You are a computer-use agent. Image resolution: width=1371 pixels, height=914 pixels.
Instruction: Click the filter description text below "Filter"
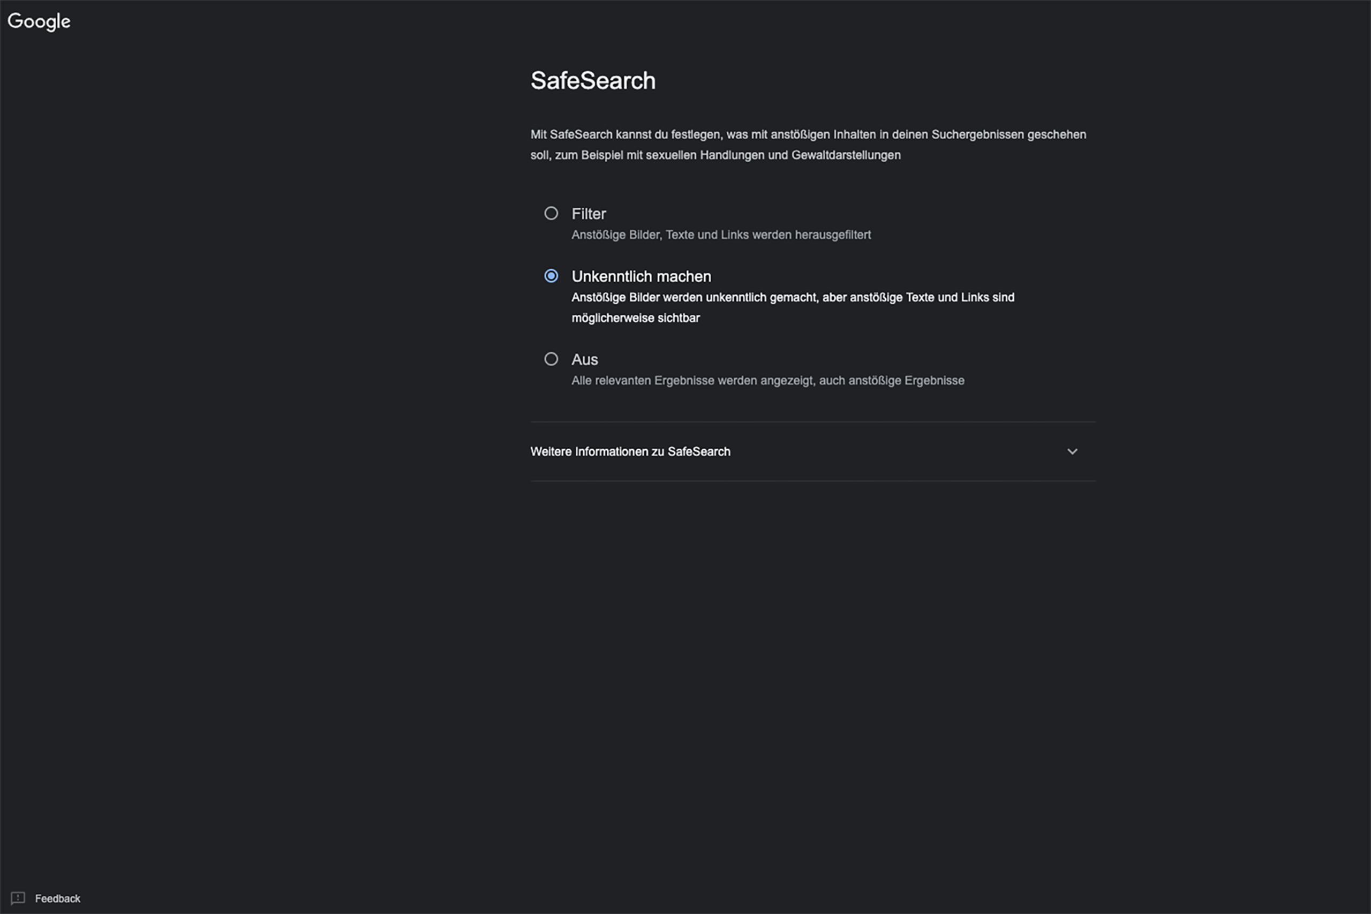pos(721,235)
